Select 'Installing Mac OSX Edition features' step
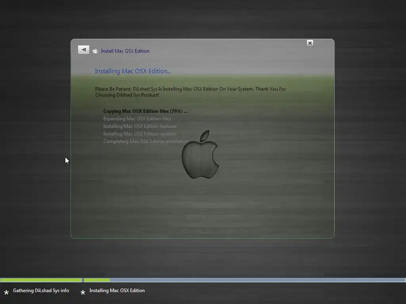The width and height of the screenshot is (406, 304). [x=140, y=126]
